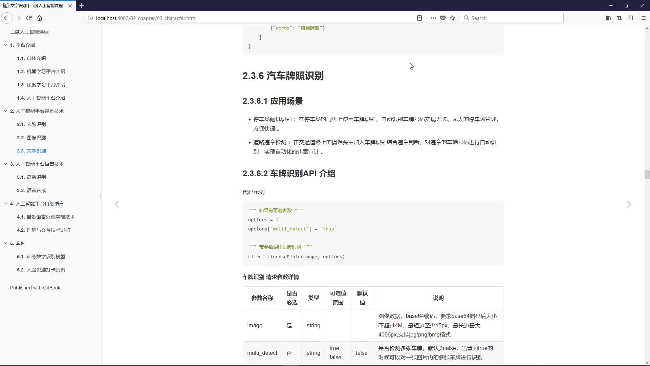Click the browser Forward arrow button
650x366 pixels.
[x=18, y=18]
